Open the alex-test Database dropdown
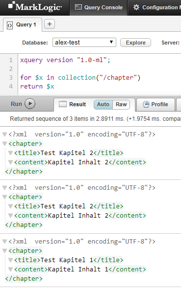Image resolution: width=181 pixels, height=291 pixels. click(84, 43)
